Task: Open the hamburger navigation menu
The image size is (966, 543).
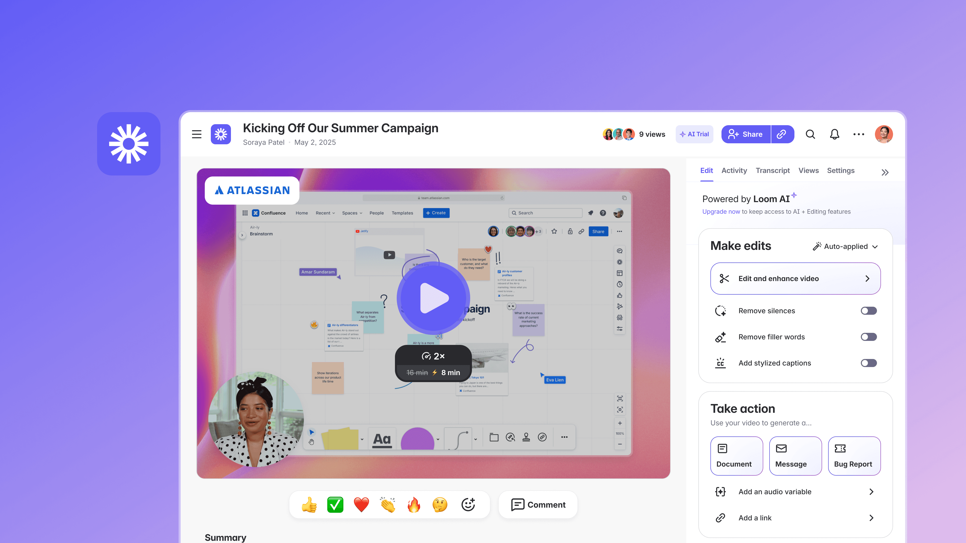Action: tap(196, 134)
